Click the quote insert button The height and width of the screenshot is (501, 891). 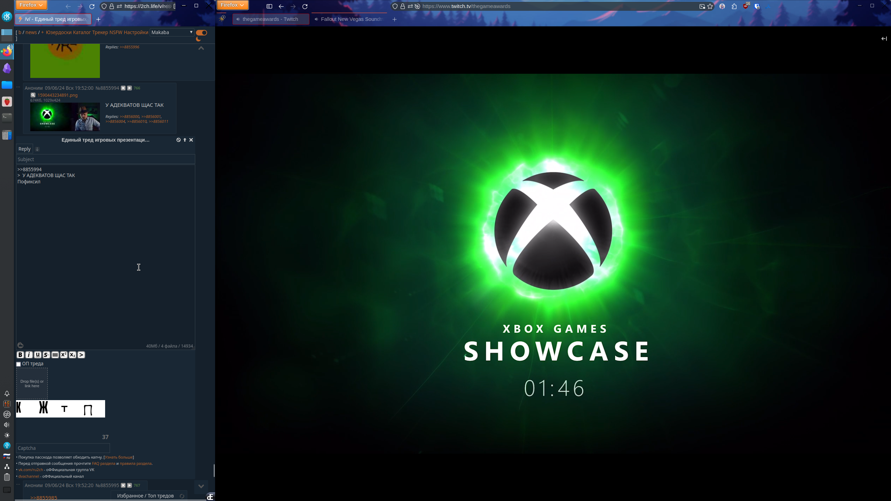point(81,355)
